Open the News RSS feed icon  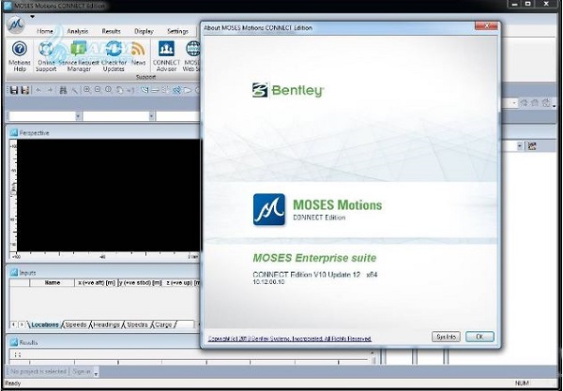tap(138, 49)
